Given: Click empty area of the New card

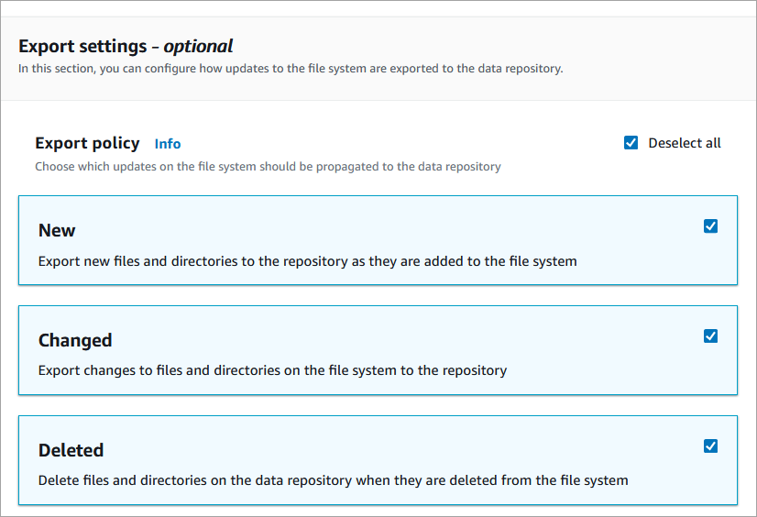Looking at the screenshot, I should click(x=412, y=229).
